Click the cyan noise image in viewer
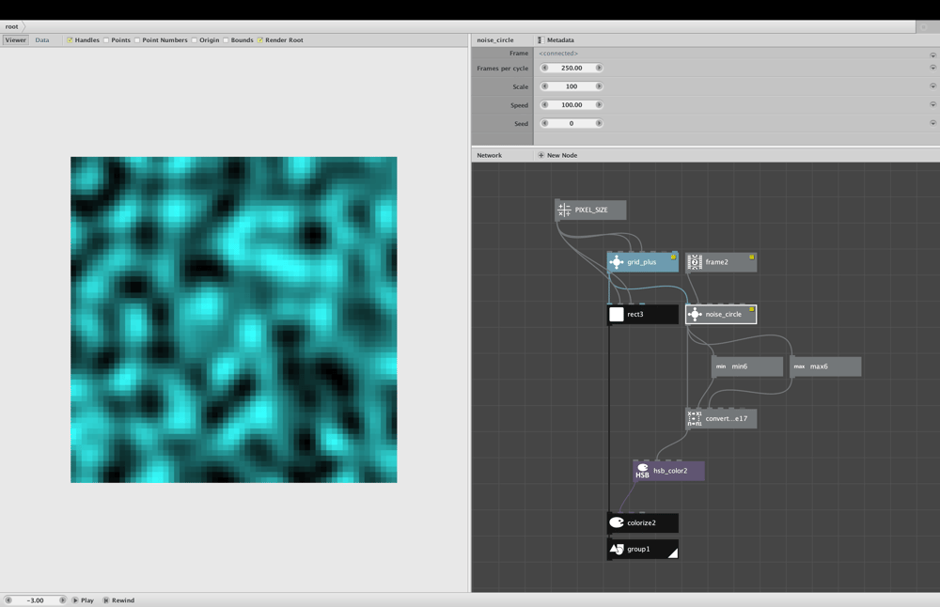Image resolution: width=940 pixels, height=607 pixels. [234, 319]
